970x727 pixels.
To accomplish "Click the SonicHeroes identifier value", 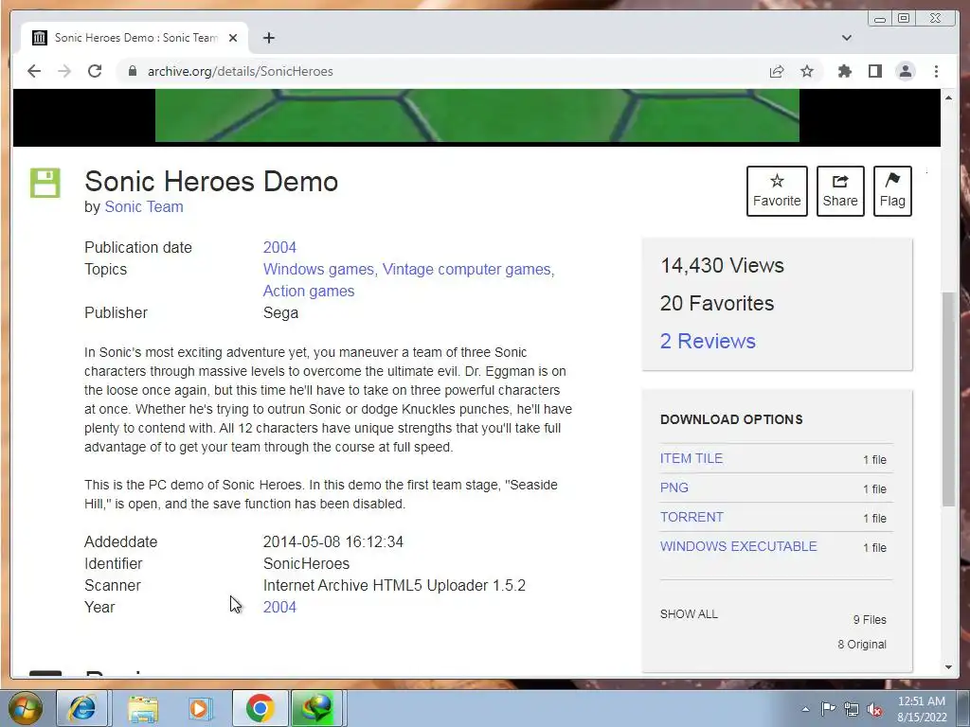I will [306, 564].
